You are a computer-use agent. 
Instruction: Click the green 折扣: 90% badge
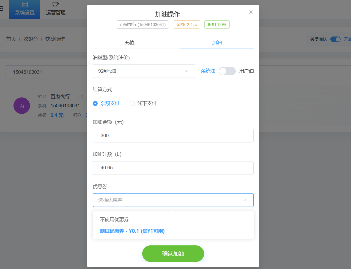217,24
